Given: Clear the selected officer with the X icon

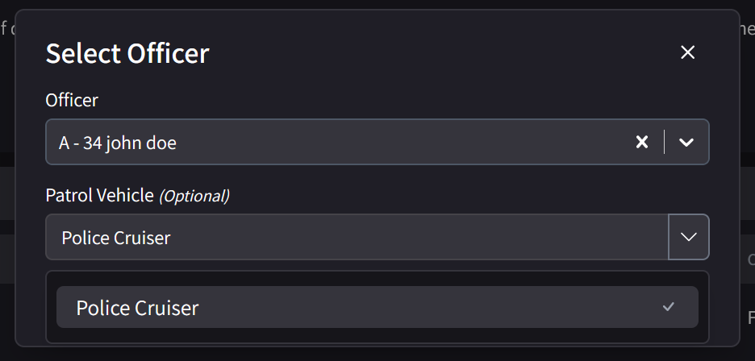Looking at the screenshot, I should [642, 143].
